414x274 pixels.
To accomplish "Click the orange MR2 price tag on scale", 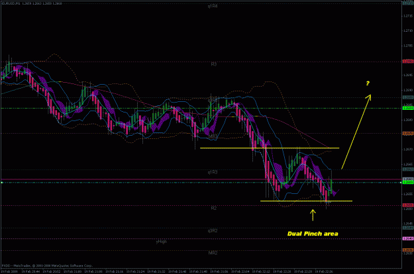I will (x=408, y=250).
